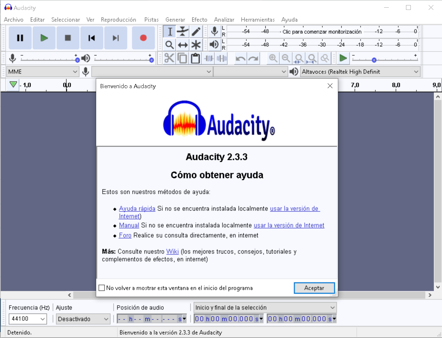Image resolution: width=442 pixels, height=338 pixels.
Task: Click the Zoom Toggle icon
Action: [325, 58]
